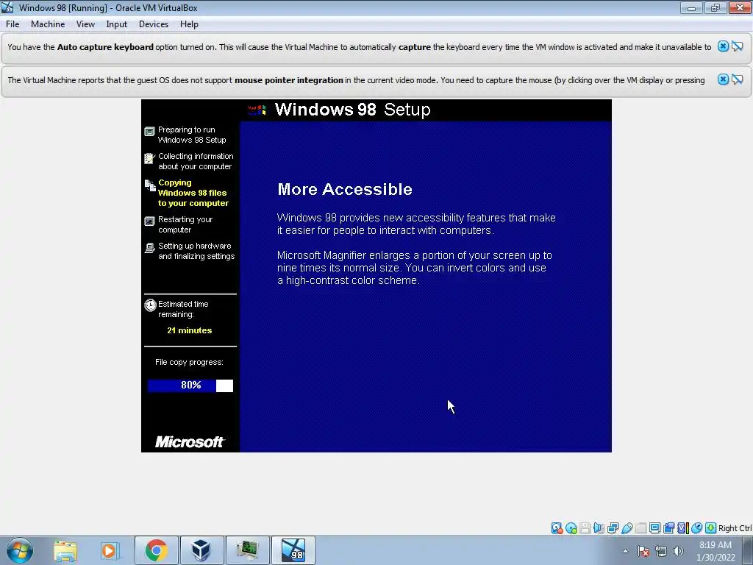Click the '21 minutes' remaining time text

189,330
